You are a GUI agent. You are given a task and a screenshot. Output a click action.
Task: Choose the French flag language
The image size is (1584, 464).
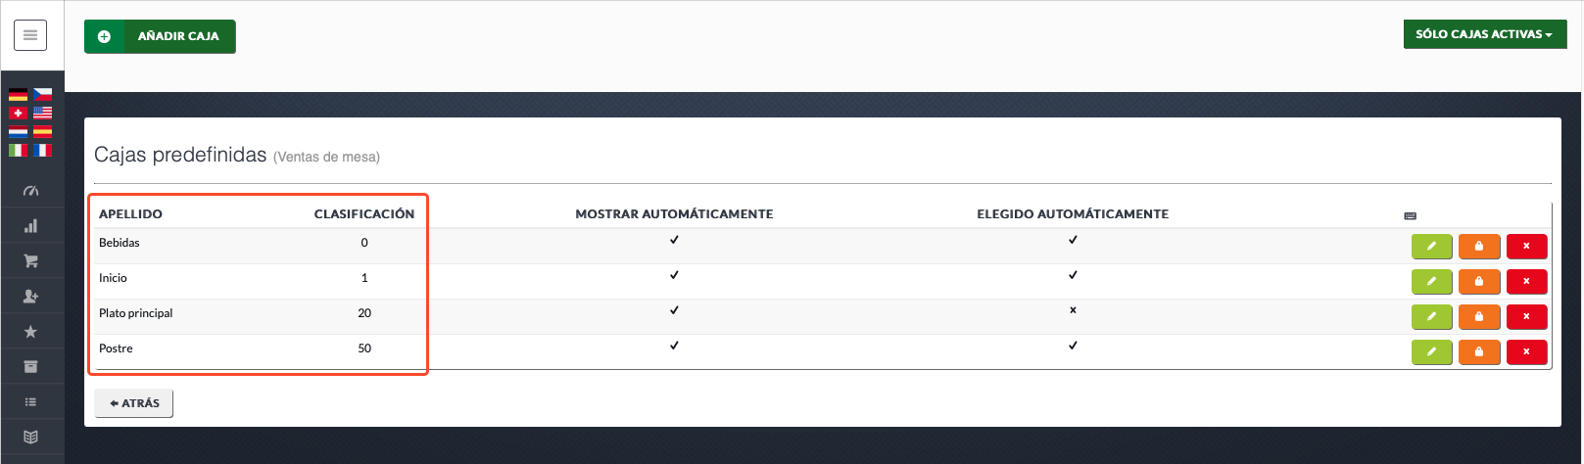click(42, 150)
